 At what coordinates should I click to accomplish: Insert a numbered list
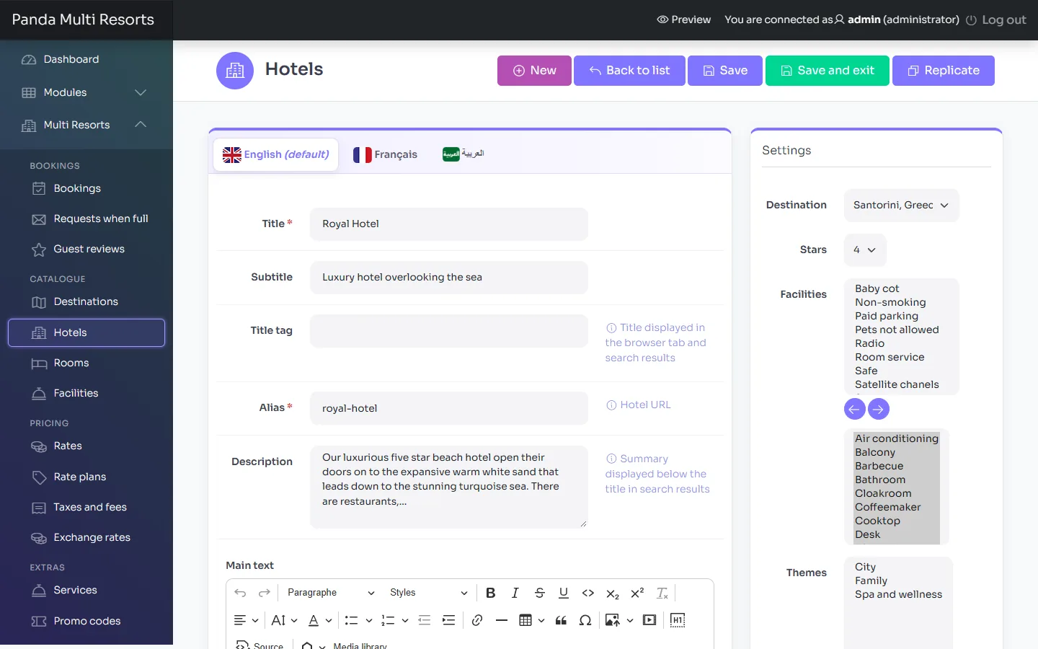tap(388, 620)
